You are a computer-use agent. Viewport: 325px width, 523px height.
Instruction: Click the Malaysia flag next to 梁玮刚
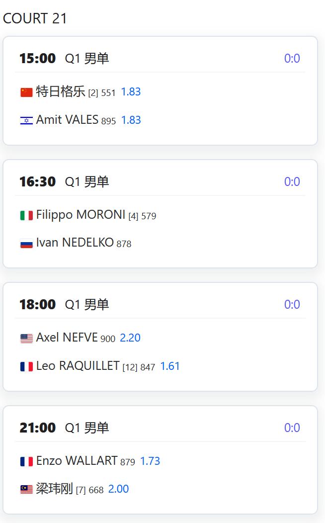tap(26, 489)
